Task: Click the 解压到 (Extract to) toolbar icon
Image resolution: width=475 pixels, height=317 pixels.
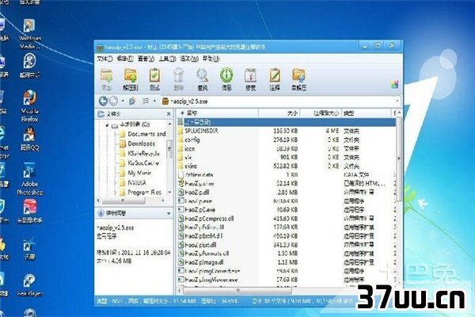Action: [131, 79]
